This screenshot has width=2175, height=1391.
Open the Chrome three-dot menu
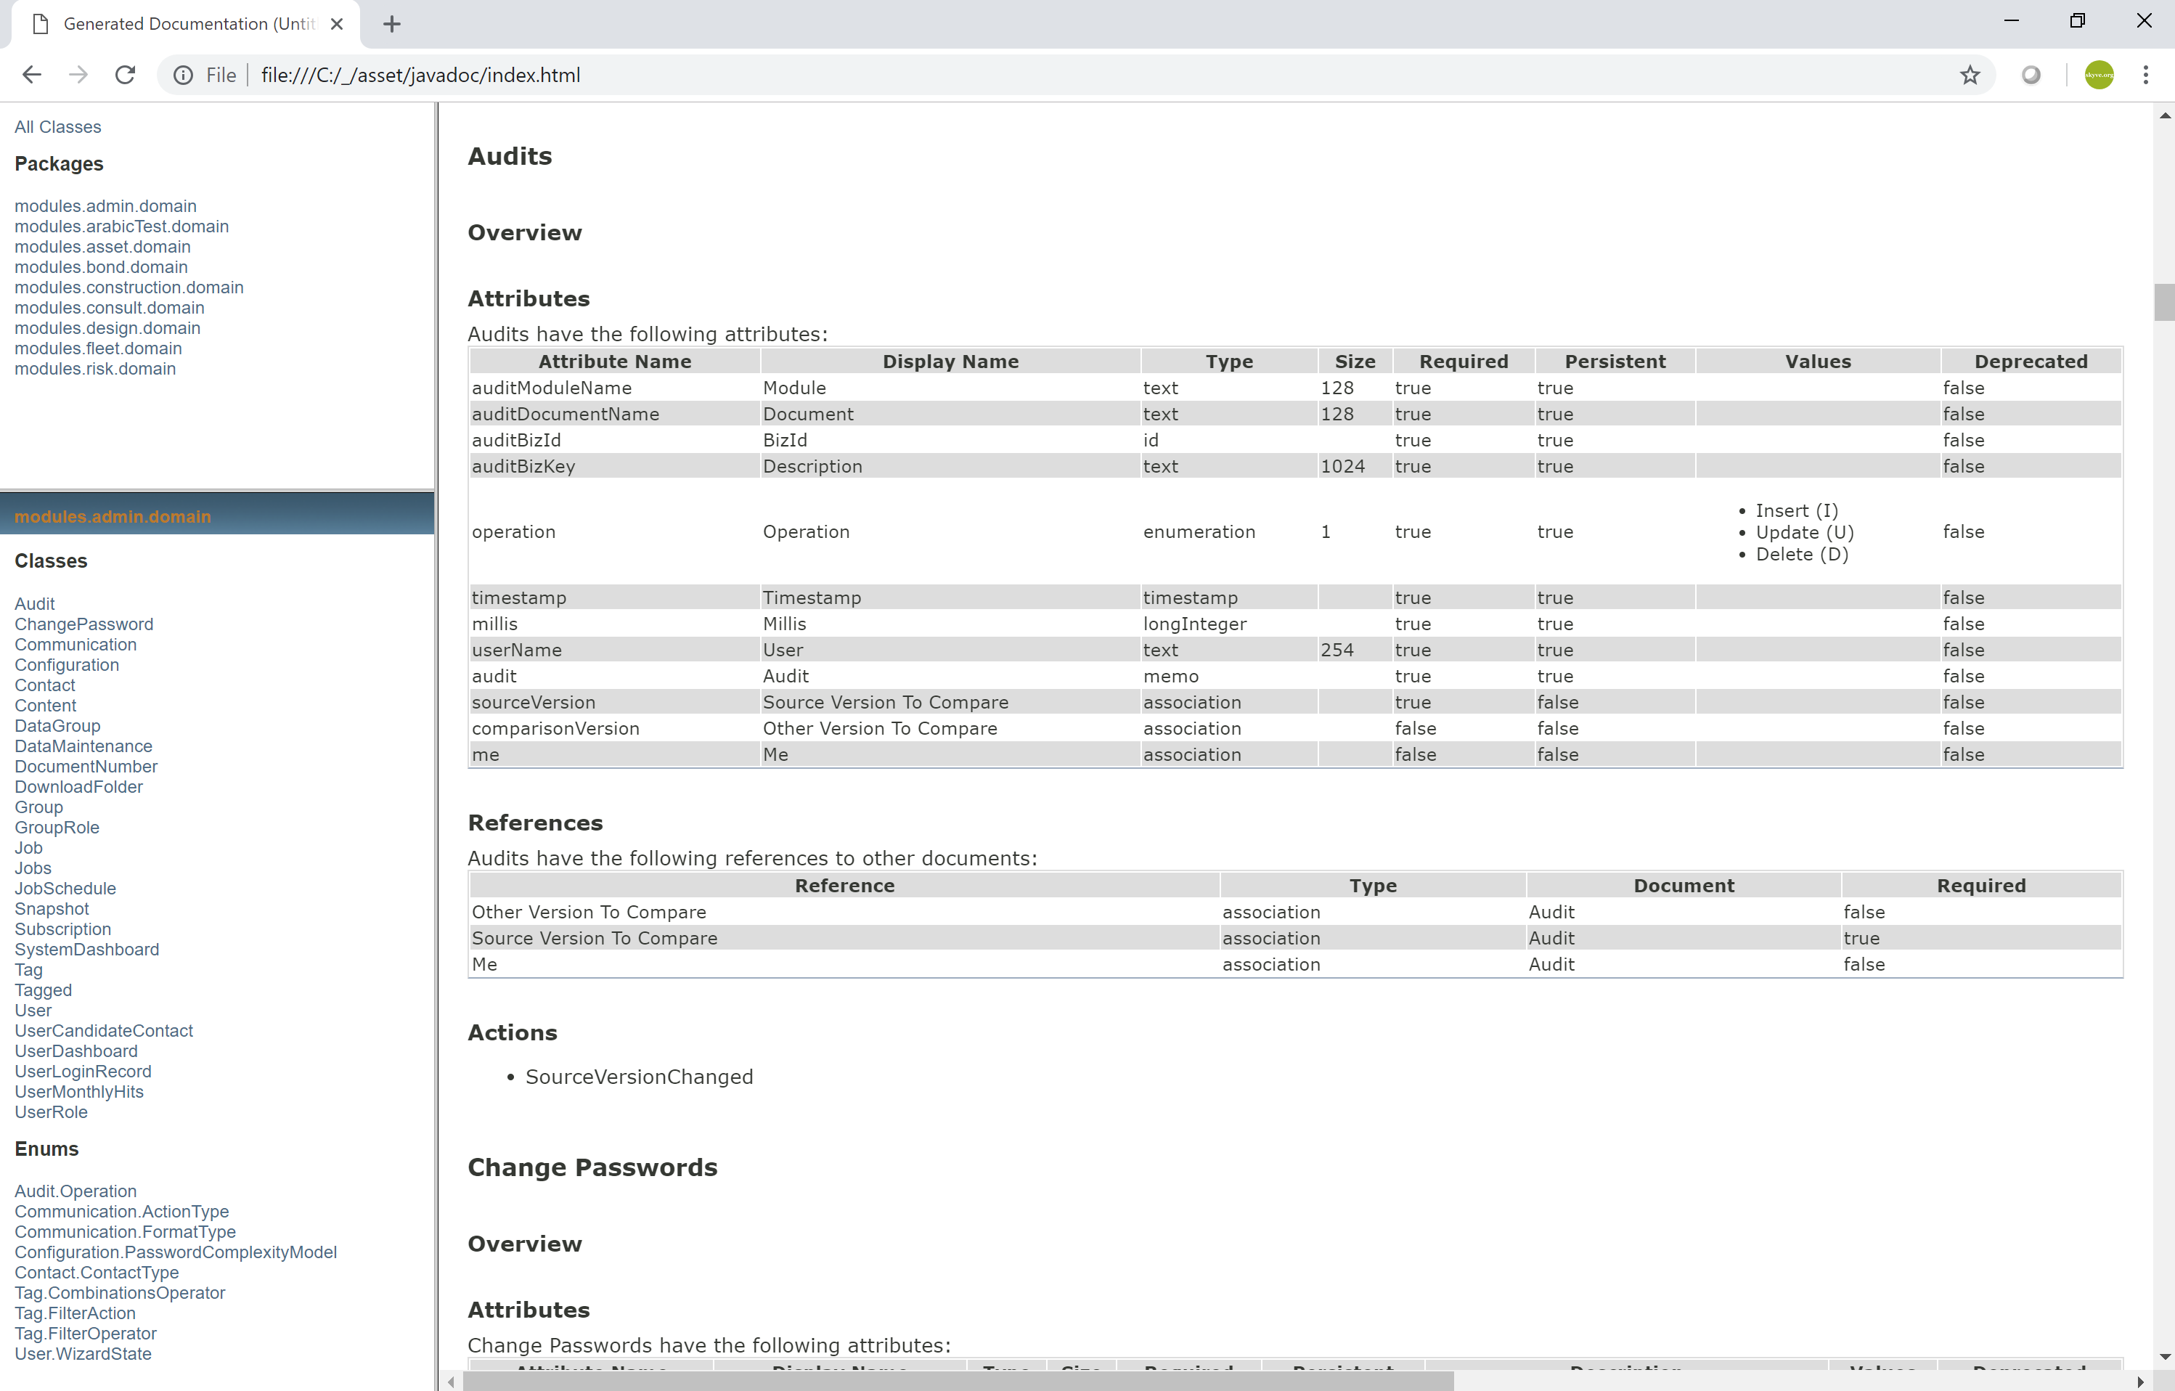pyautogui.click(x=2146, y=75)
